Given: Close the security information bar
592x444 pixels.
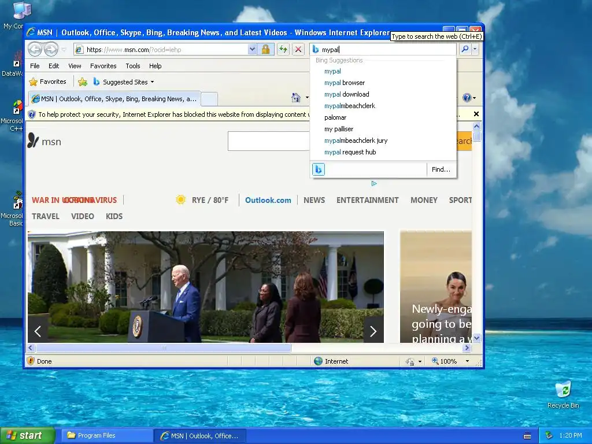Looking at the screenshot, I should [x=476, y=114].
